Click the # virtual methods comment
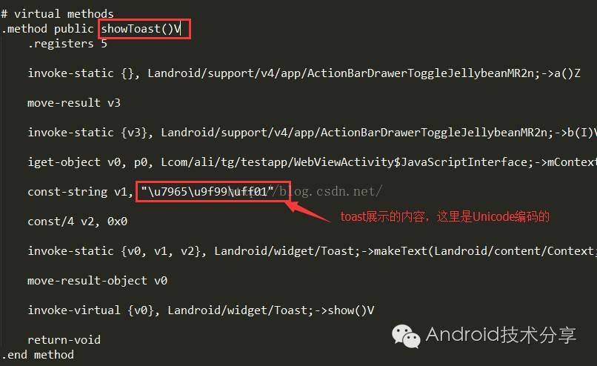 58,14
